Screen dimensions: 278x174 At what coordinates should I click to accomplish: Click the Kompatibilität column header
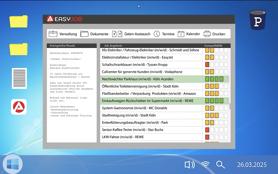tap(214, 46)
